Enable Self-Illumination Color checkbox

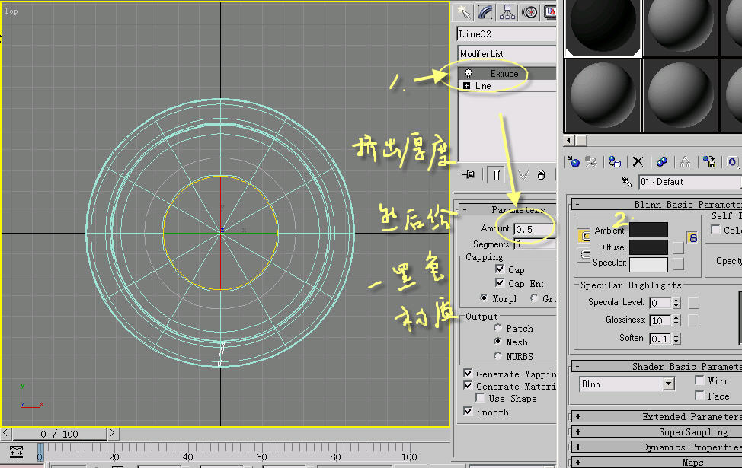715,229
